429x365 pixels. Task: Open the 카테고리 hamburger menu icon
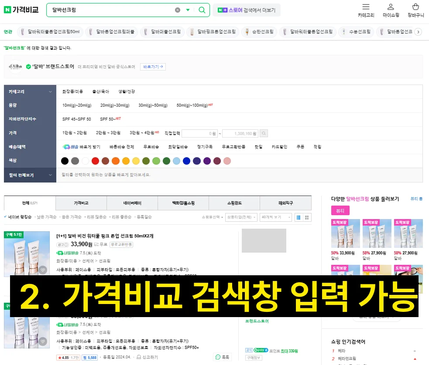(x=366, y=7)
